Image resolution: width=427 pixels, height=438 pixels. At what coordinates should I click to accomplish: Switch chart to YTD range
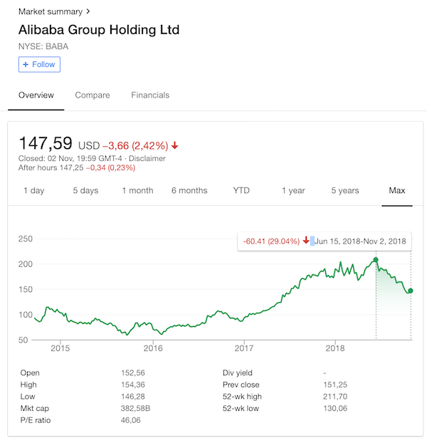click(x=241, y=190)
